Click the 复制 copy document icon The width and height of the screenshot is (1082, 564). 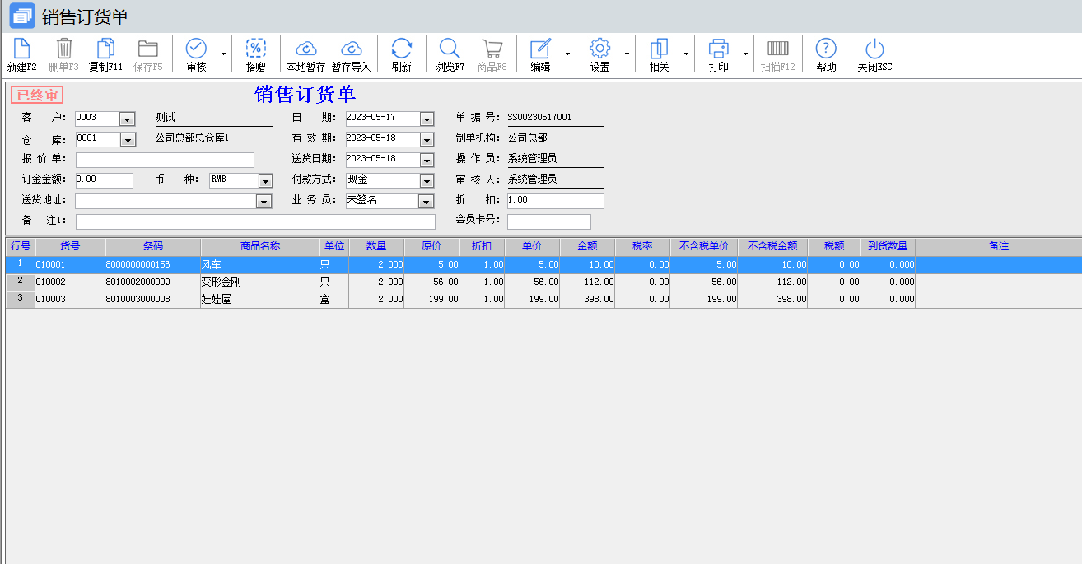click(105, 49)
